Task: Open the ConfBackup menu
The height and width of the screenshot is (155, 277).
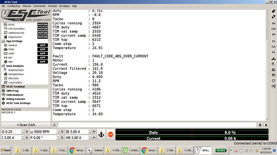Action: pos(14,6)
